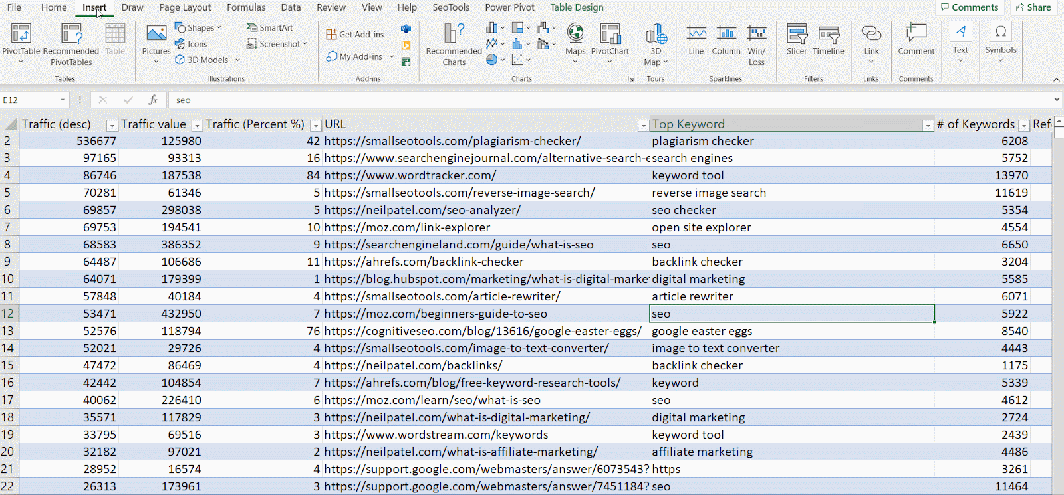Switch to the Table Design tab

point(577,7)
